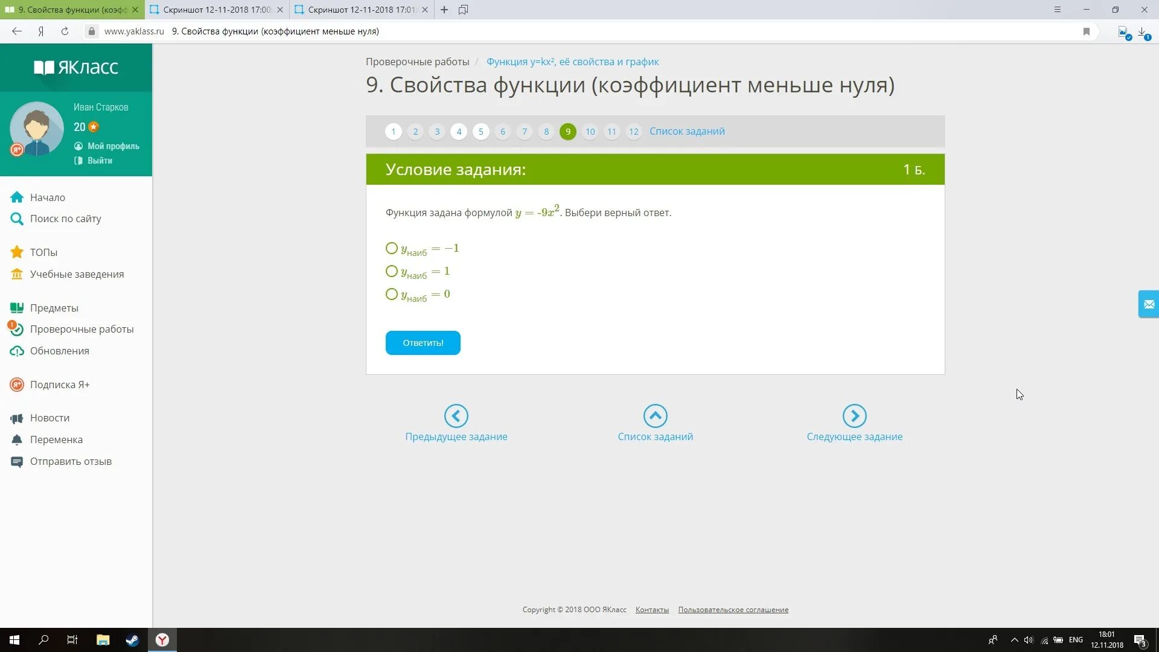The height and width of the screenshot is (652, 1159).
Task: Open the browser hamburger menu
Action: [x=1057, y=10]
